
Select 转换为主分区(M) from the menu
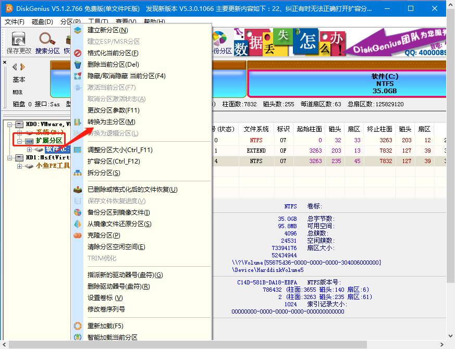point(111,122)
